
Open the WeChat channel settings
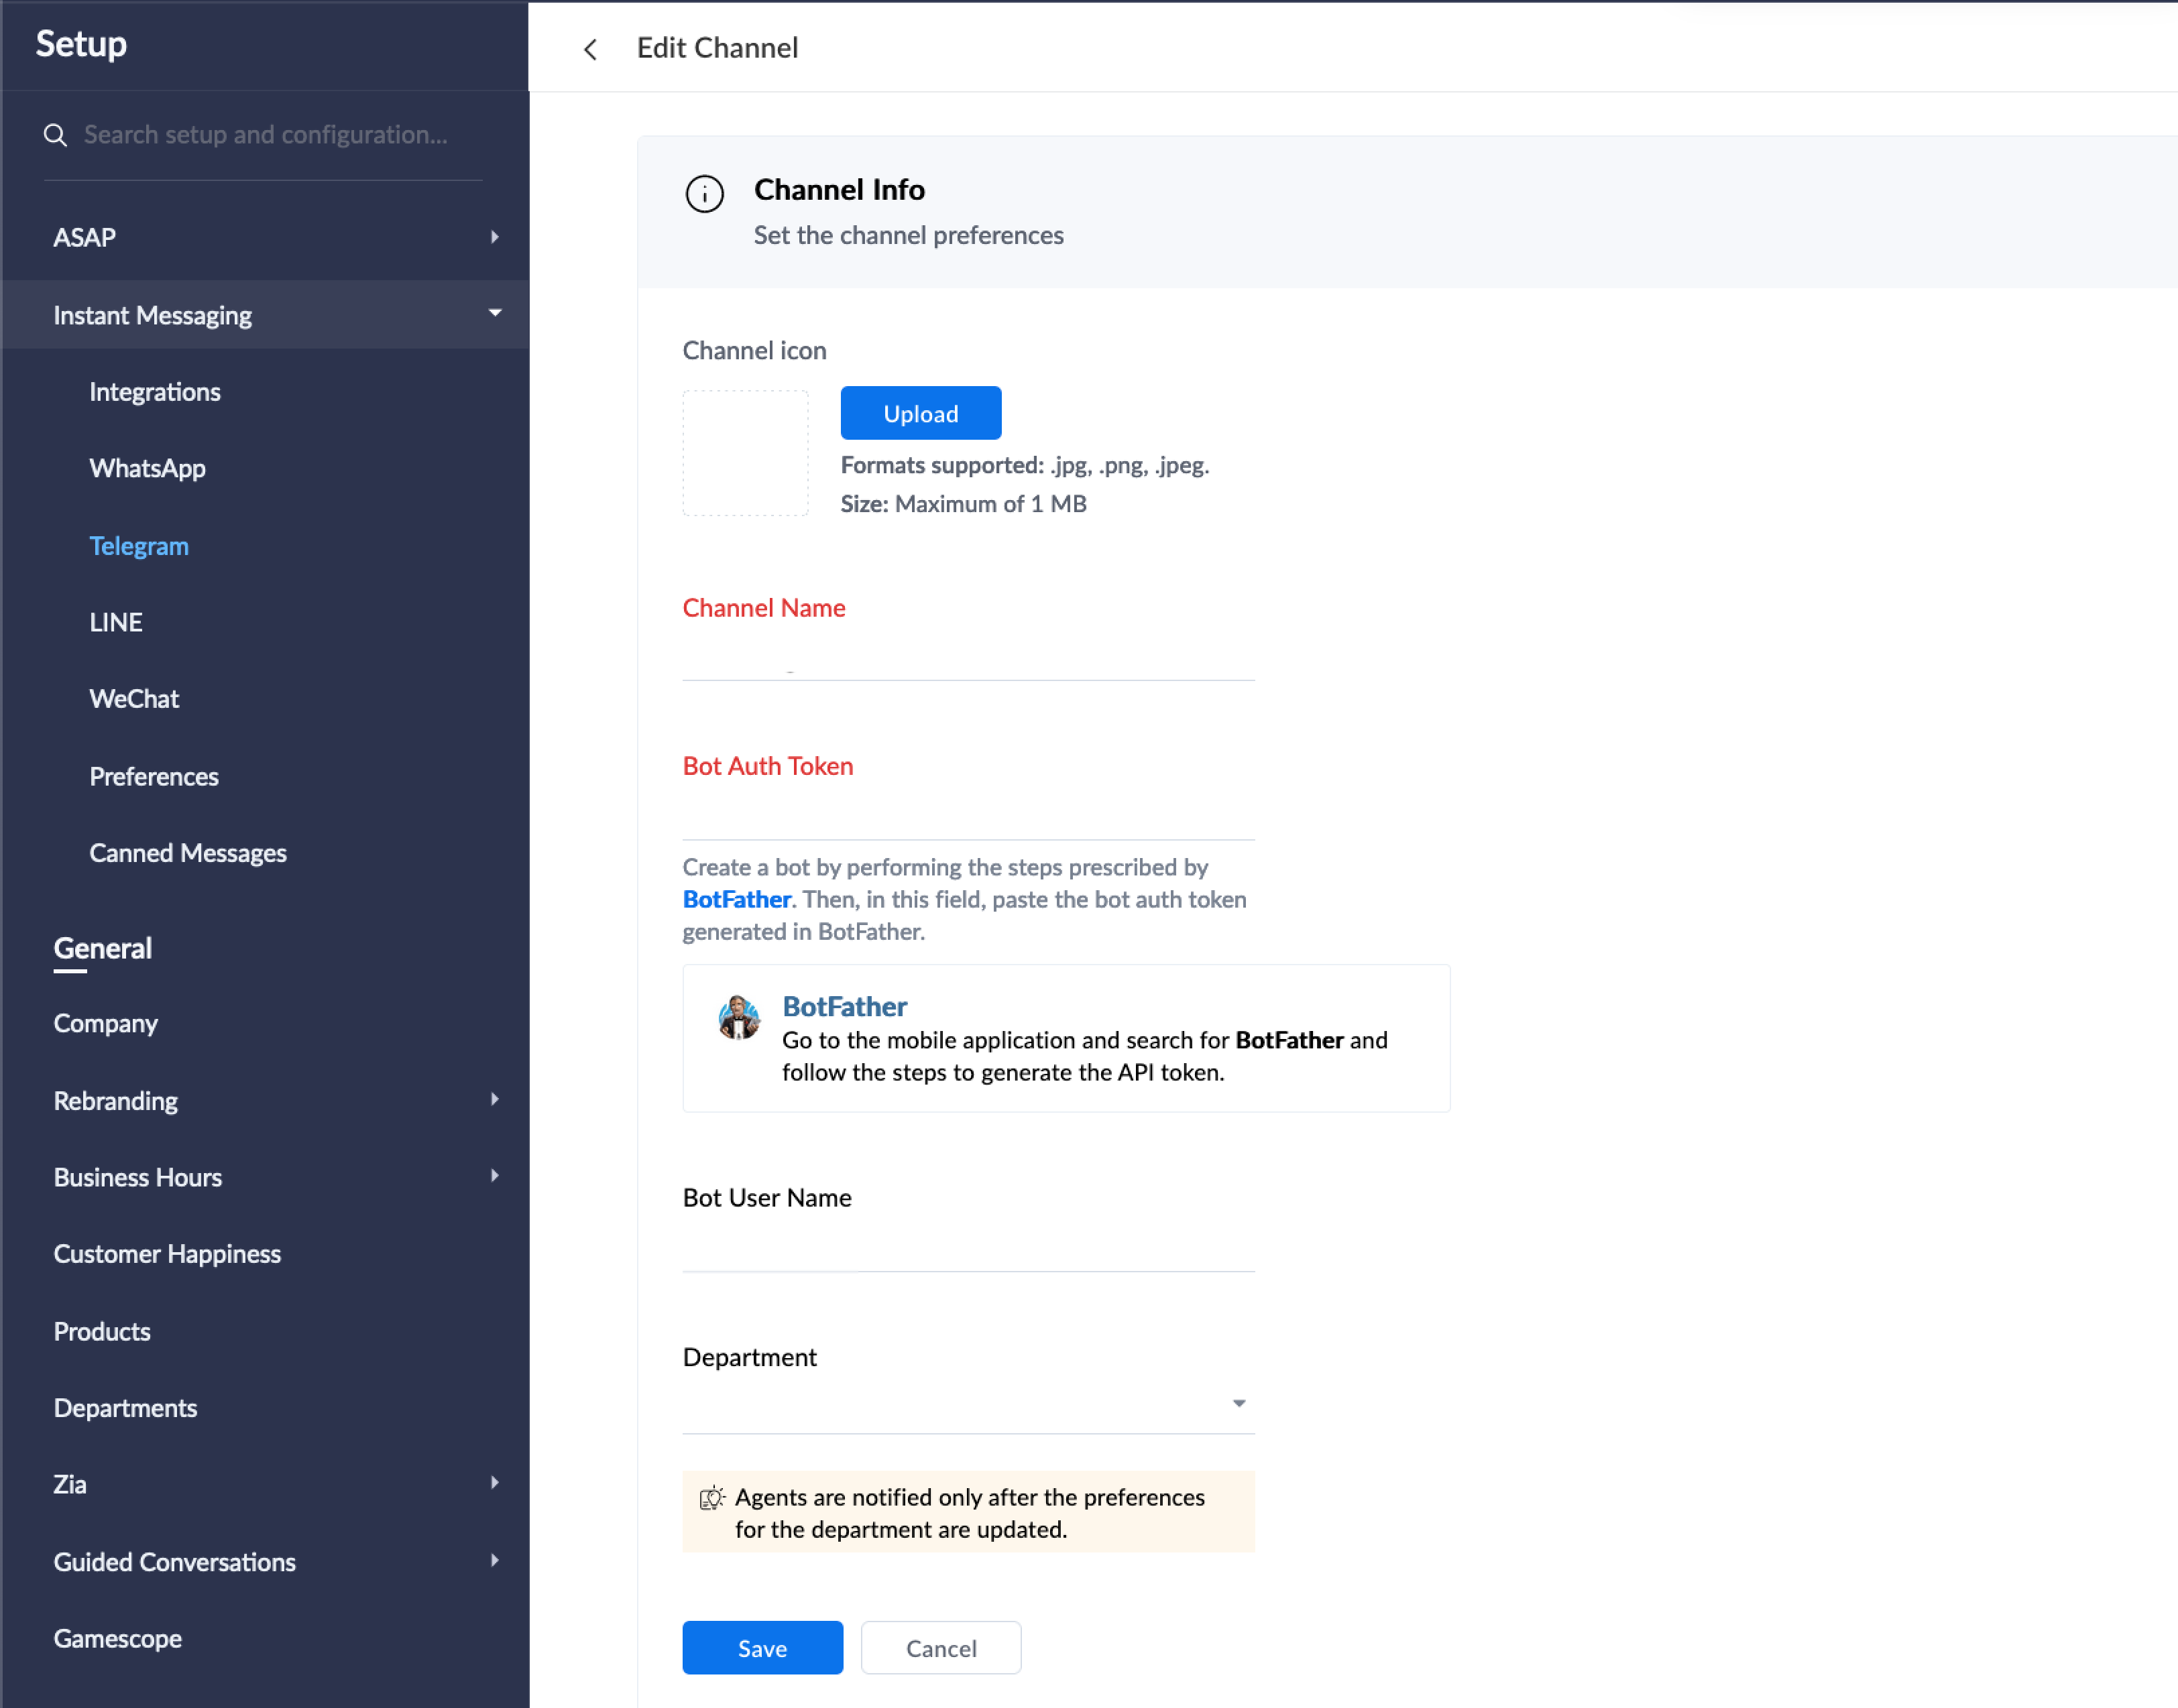pos(134,699)
